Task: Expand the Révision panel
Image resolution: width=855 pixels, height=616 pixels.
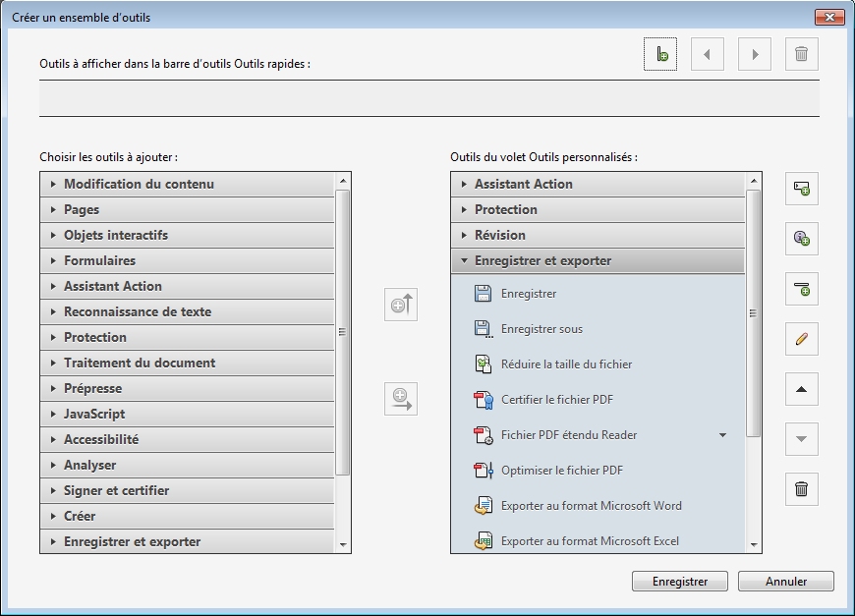Action: (499, 235)
